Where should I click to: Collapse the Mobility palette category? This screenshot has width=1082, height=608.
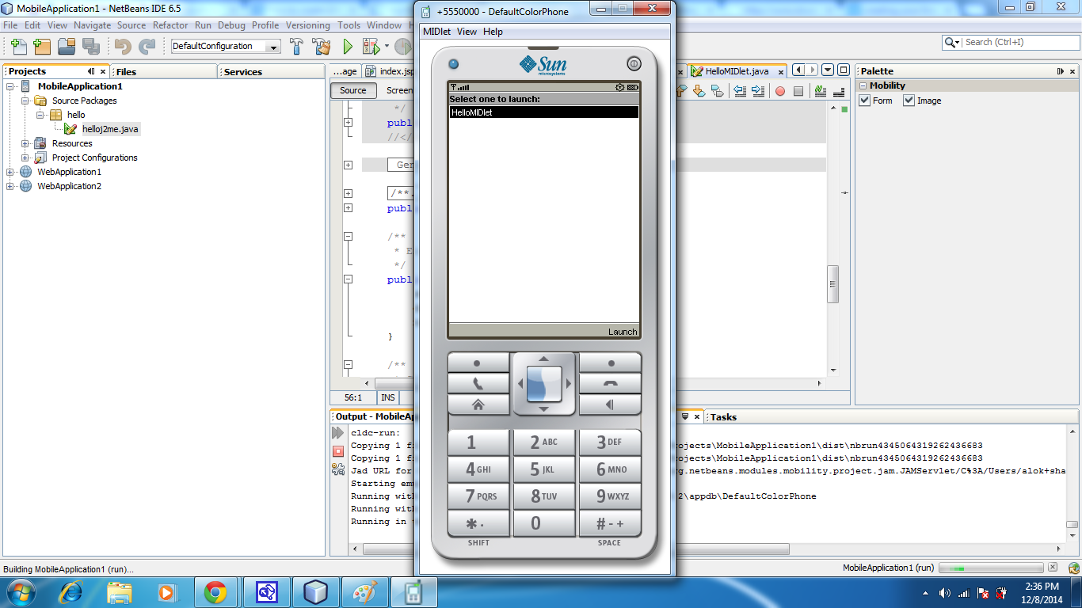coord(863,85)
